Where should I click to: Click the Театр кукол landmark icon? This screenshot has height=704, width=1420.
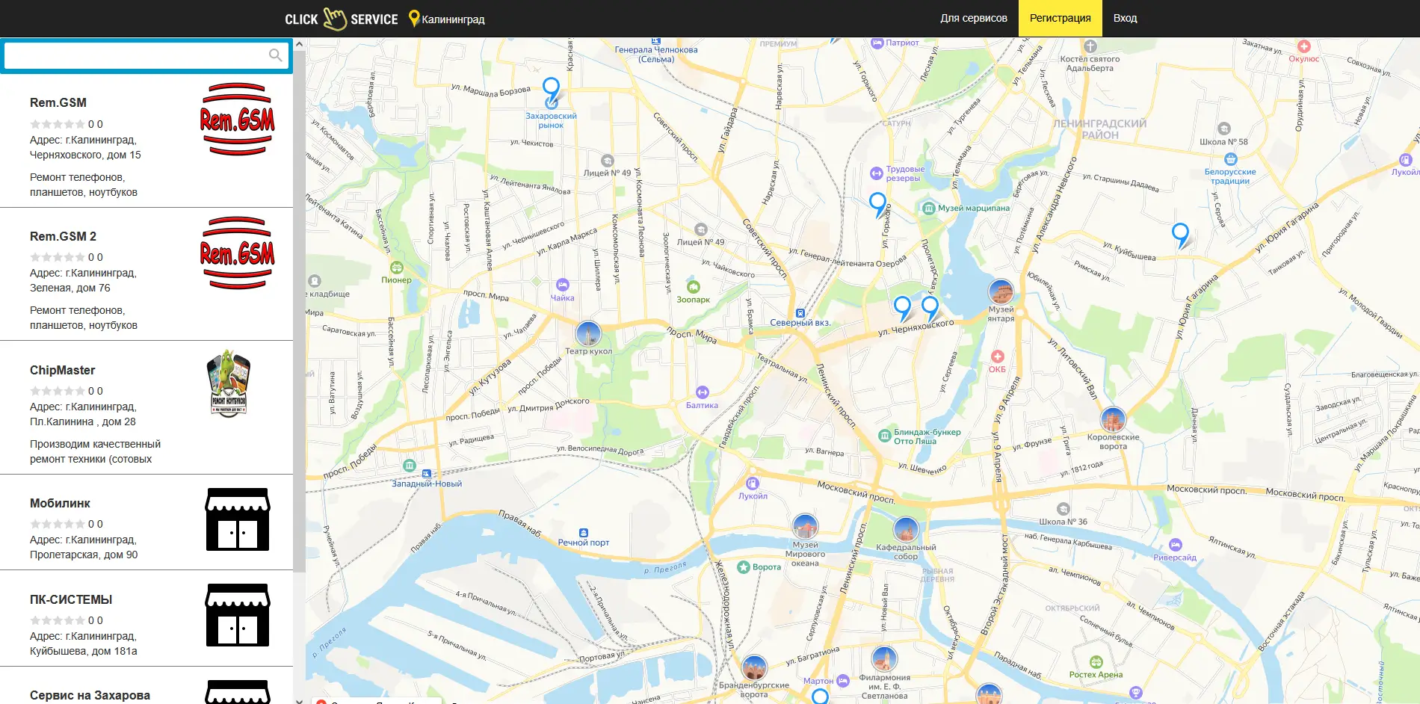coord(588,333)
